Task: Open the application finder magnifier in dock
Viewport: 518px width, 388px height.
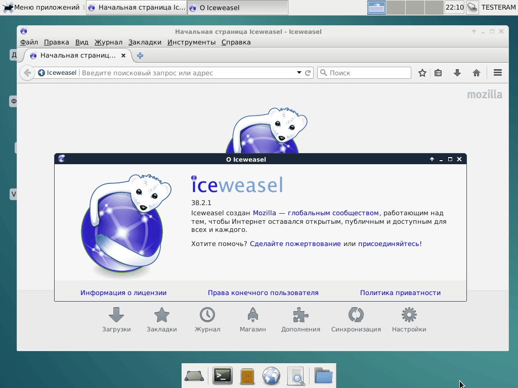Action: 296,375
